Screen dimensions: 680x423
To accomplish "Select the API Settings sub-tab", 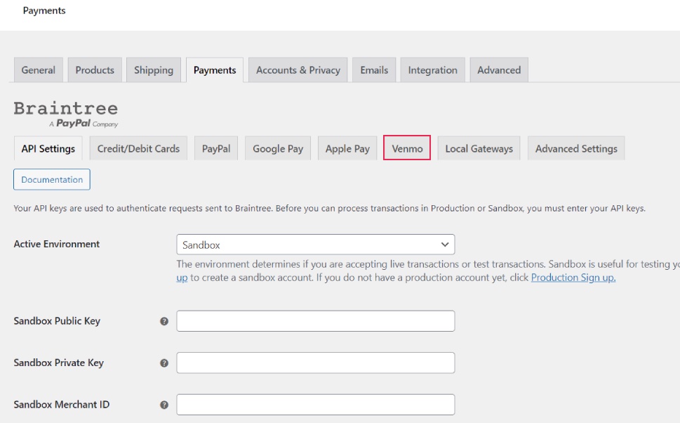I will tap(48, 148).
